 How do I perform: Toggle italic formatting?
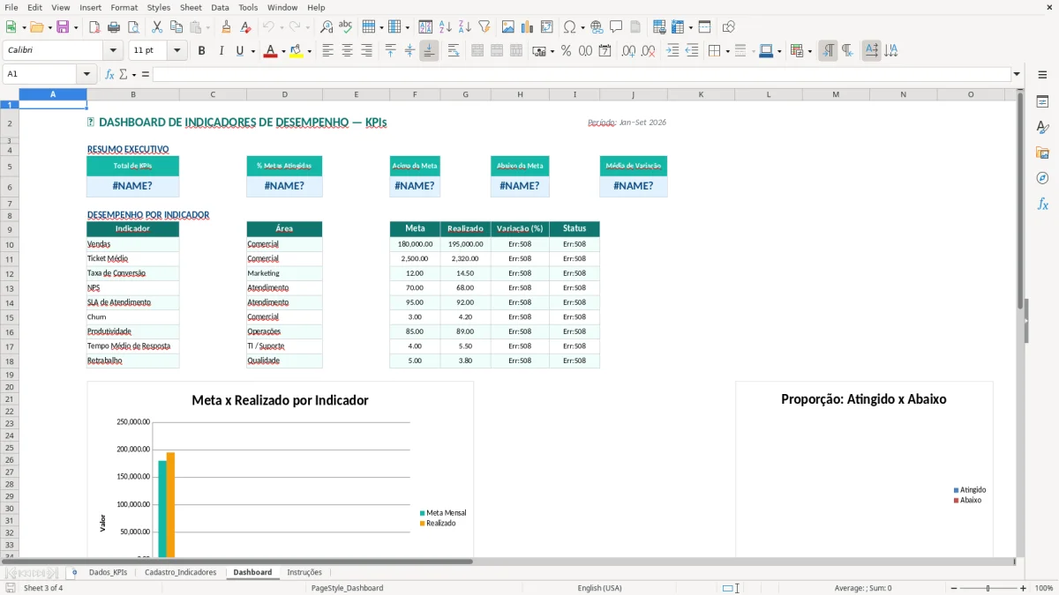(221, 51)
